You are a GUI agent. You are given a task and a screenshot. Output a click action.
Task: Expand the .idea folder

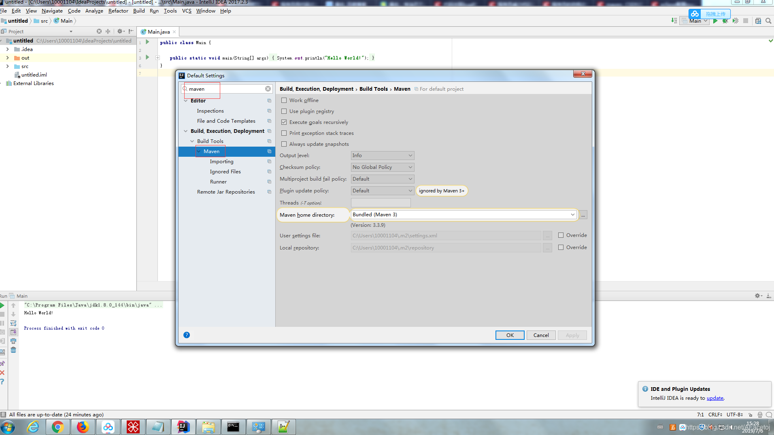point(7,49)
